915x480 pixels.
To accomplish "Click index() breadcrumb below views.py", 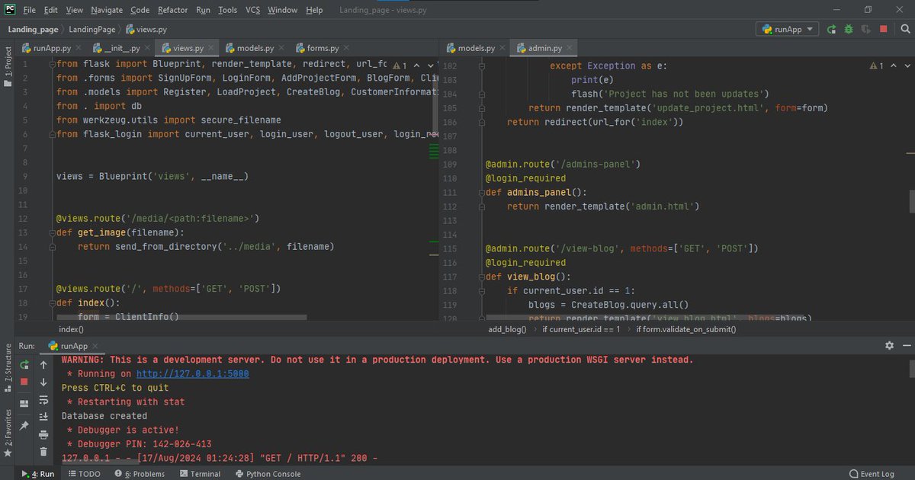I will pyautogui.click(x=71, y=329).
